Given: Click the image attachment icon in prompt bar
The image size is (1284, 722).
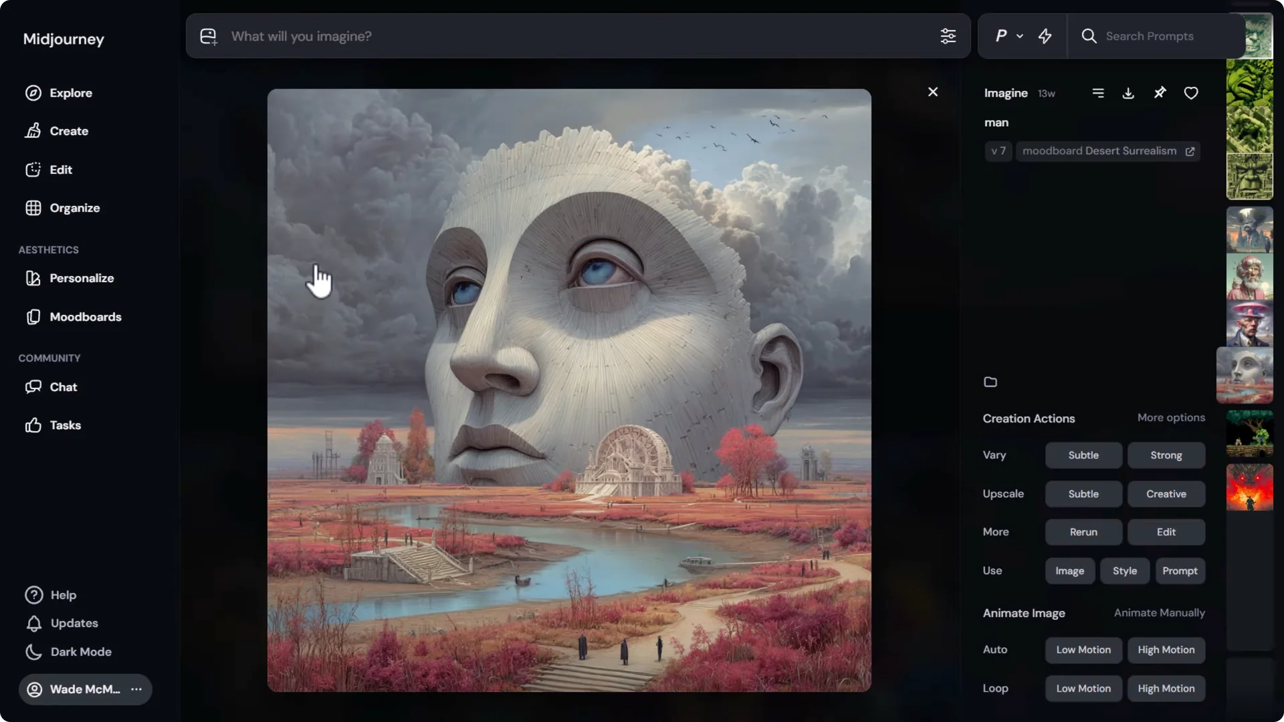Looking at the screenshot, I should (208, 36).
